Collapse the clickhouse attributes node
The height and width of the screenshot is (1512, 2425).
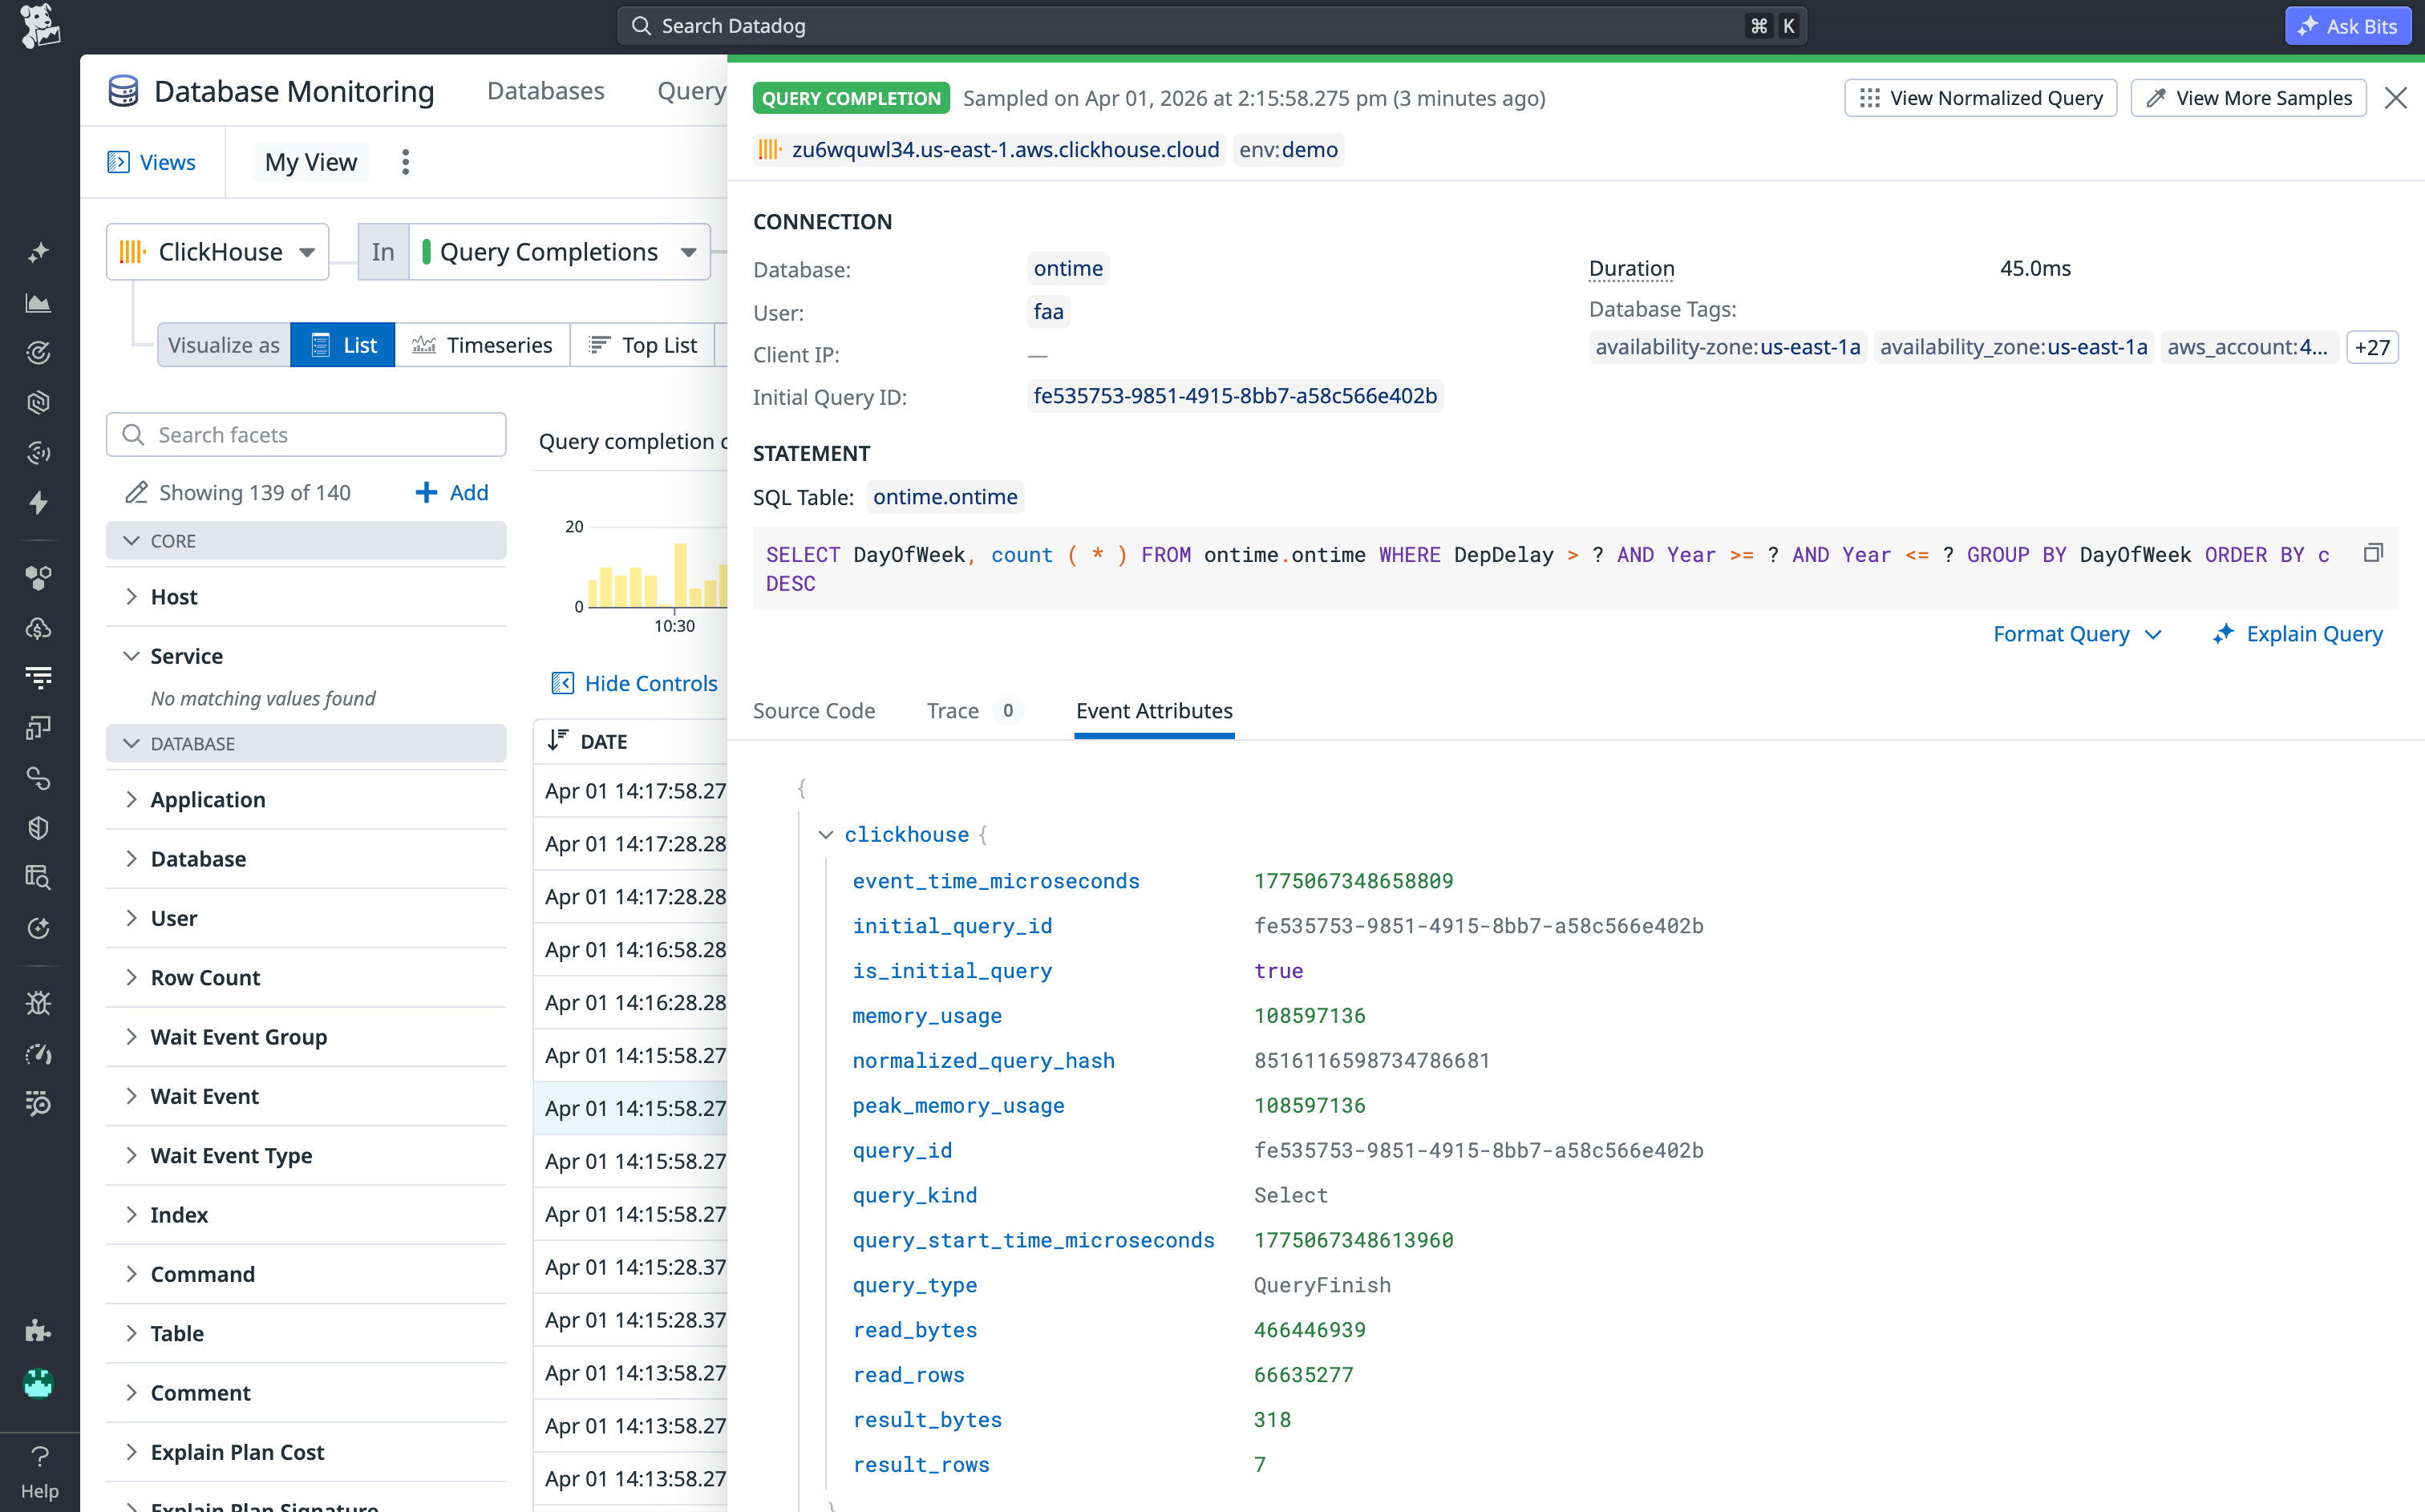click(x=827, y=834)
